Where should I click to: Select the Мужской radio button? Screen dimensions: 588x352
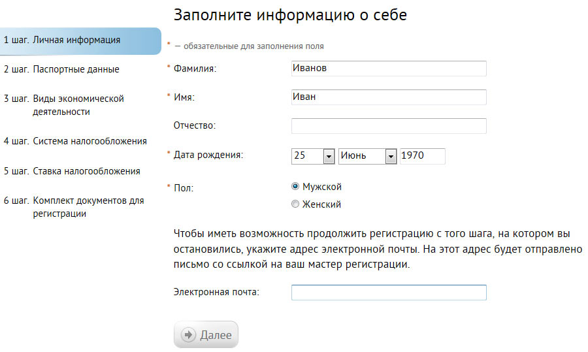pos(295,187)
